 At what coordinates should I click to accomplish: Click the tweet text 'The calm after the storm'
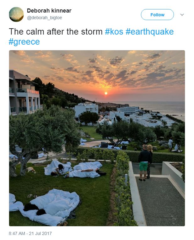pyautogui.click(x=56, y=32)
